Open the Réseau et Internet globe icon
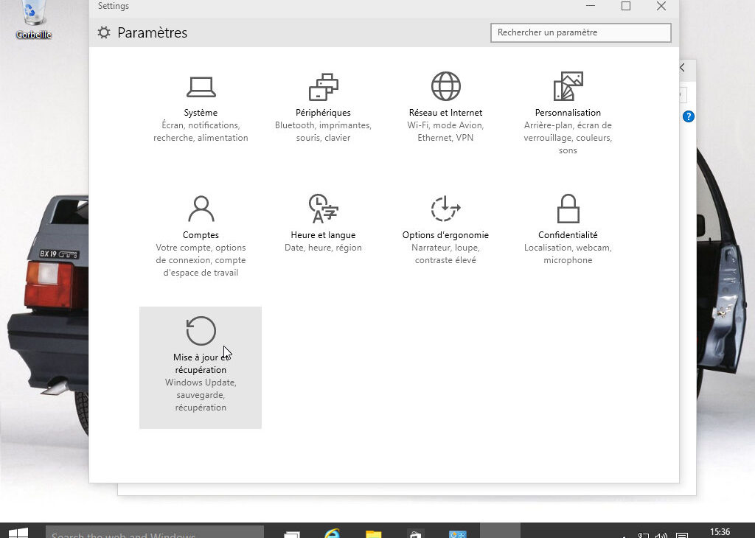This screenshot has width=755, height=538. click(445, 87)
